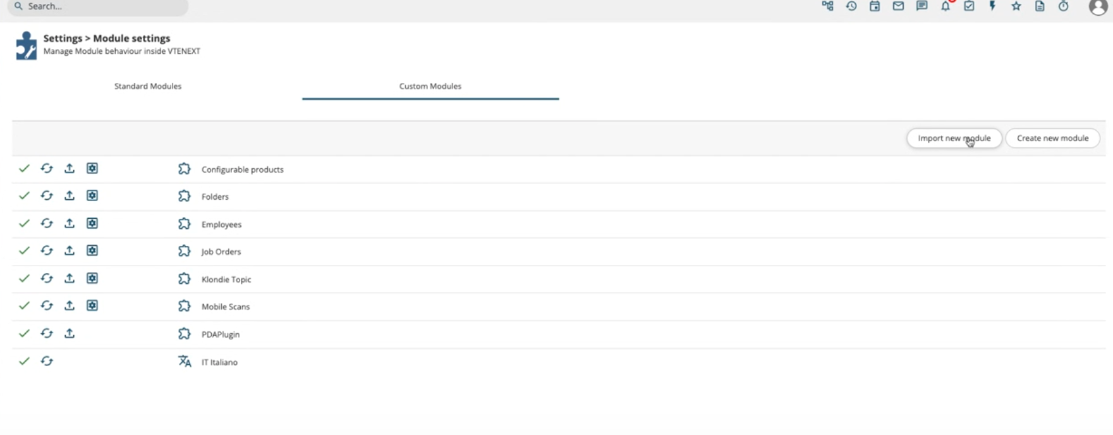Open settings of Configurable products module
The image size is (1113, 435).
click(92, 168)
